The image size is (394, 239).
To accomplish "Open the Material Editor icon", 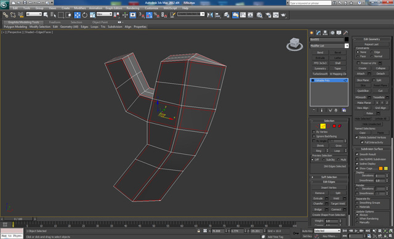I will [x=259, y=15].
